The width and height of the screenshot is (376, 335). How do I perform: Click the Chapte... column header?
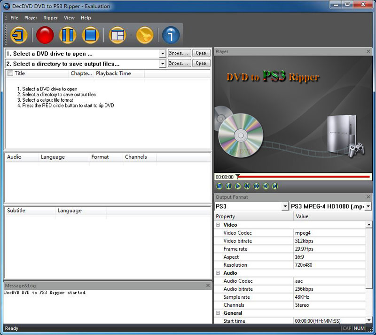(x=81, y=74)
